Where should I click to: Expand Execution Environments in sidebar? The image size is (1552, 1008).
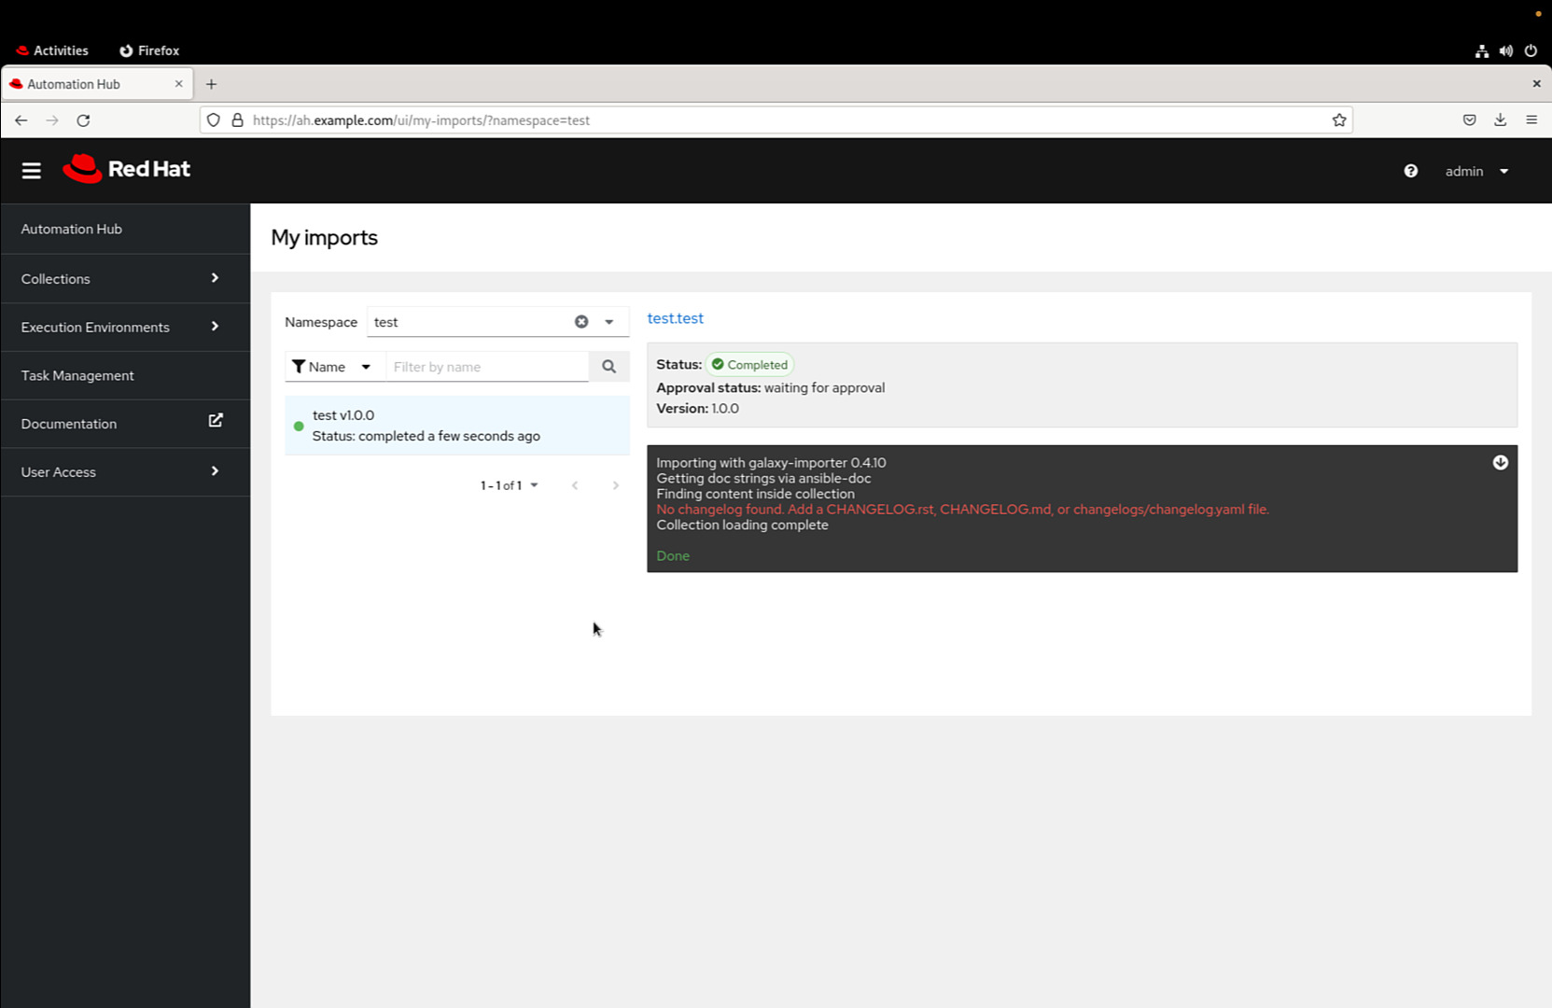coord(125,327)
